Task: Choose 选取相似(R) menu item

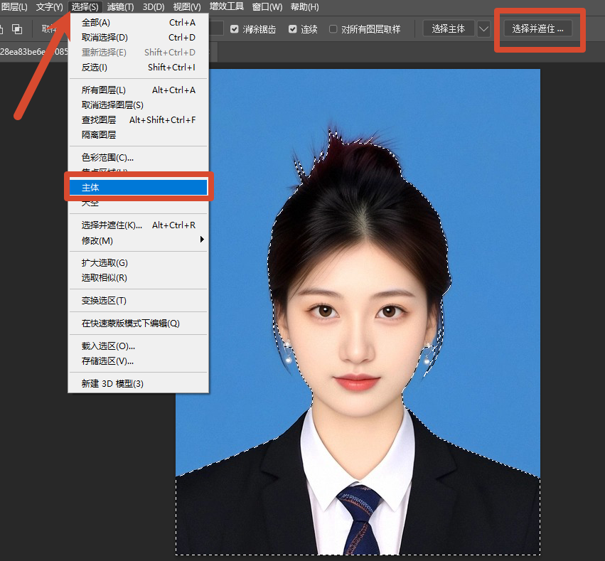Action: point(139,278)
